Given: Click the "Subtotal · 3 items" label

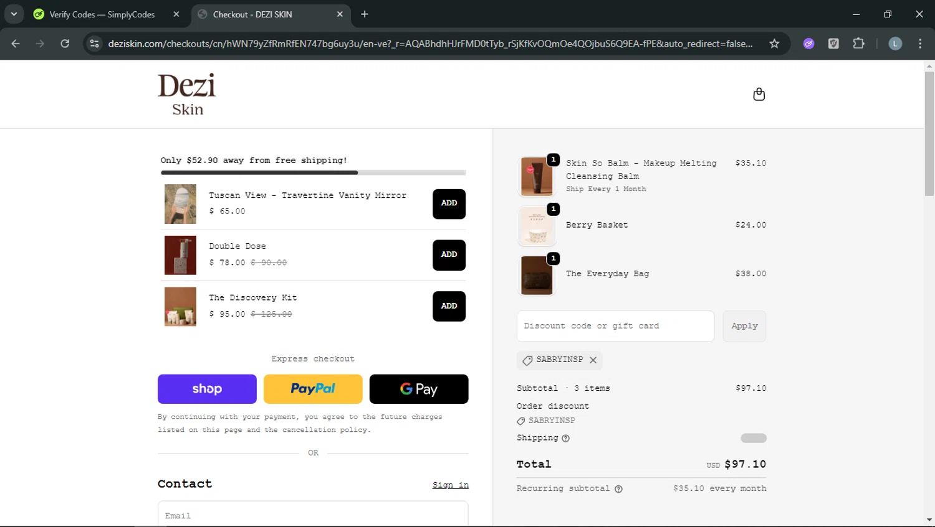Looking at the screenshot, I should point(563,388).
